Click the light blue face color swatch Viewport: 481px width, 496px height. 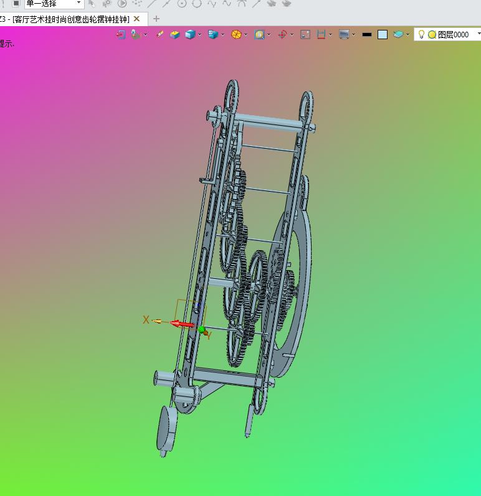[x=383, y=34]
